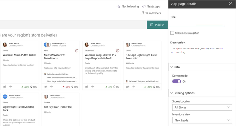Click the +0% trend indicator
Image resolution: width=236 pixels, height=126 pixels.
(x=109, y=87)
